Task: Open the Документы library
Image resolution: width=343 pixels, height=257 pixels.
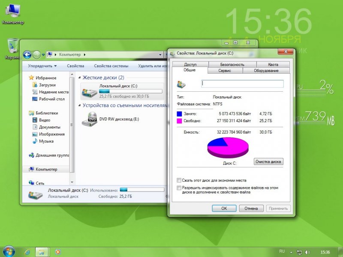Action: (x=46, y=127)
